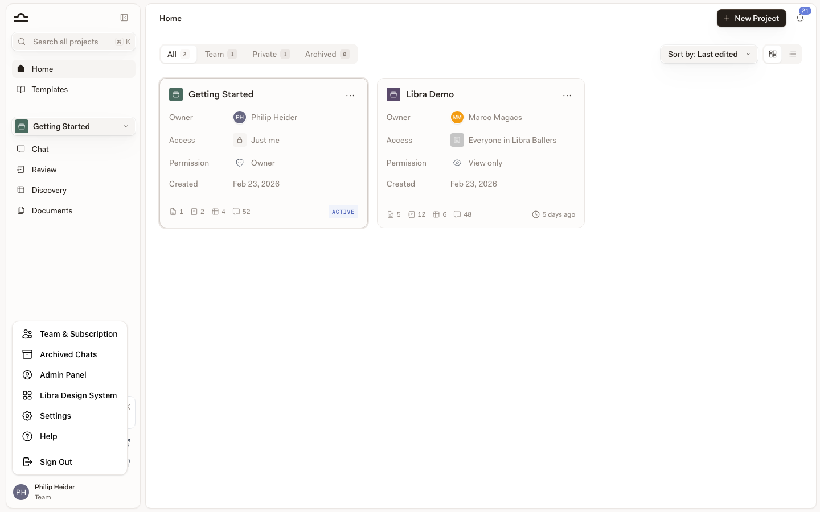Collapse the sidebar panel icon
The width and height of the screenshot is (820, 512).
[x=124, y=18]
